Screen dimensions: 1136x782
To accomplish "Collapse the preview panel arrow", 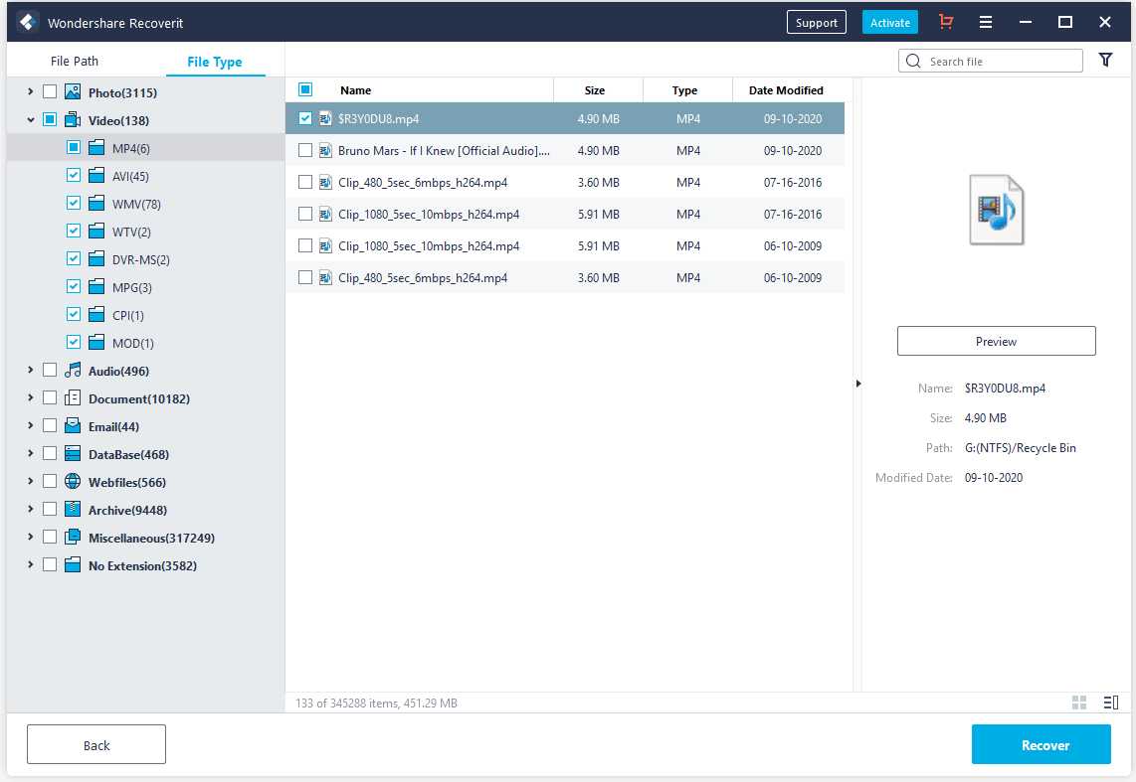I will coord(857,384).
